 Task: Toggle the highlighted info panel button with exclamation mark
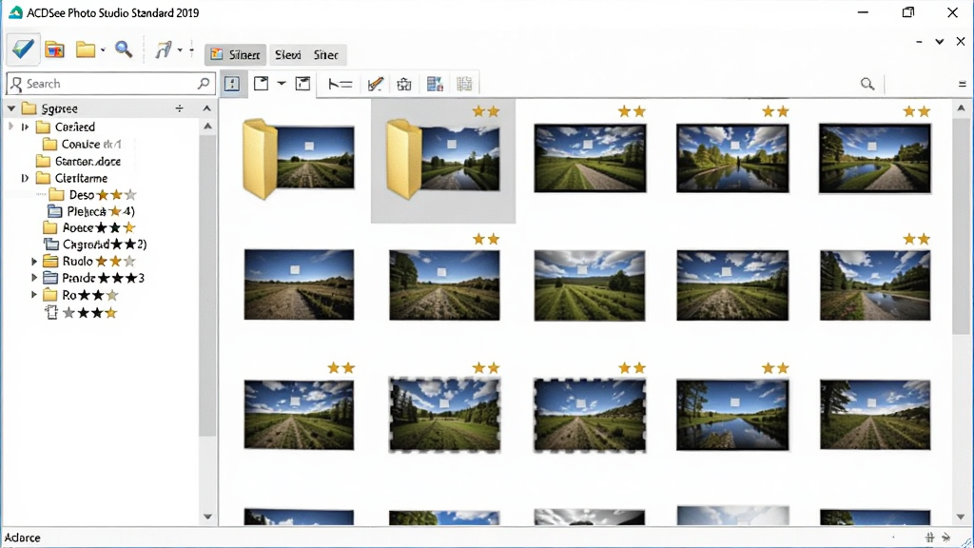pyautogui.click(x=232, y=84)
